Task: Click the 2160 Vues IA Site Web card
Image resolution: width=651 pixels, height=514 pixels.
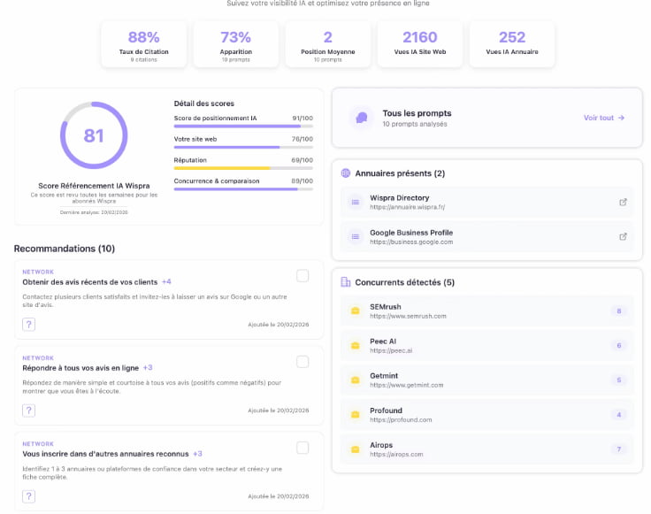Action: 420,44
